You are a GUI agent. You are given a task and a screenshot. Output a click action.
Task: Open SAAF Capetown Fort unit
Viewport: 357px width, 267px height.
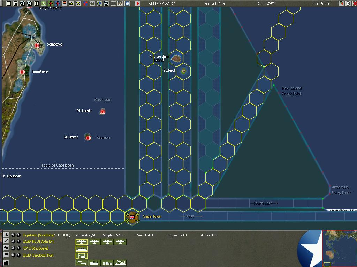38,256
